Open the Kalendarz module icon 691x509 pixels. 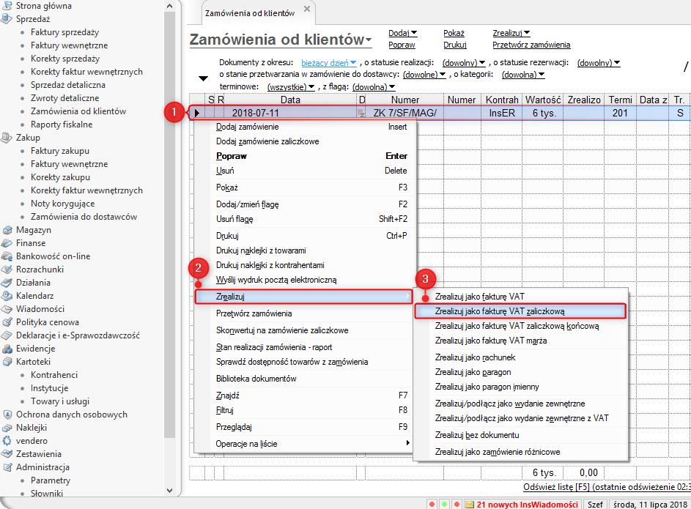[7, 296]
